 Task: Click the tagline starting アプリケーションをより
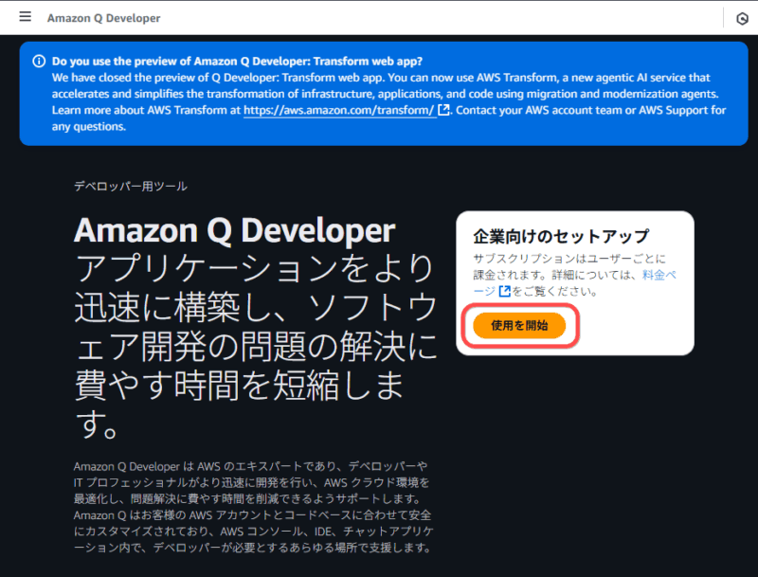(x=256, y=347)
